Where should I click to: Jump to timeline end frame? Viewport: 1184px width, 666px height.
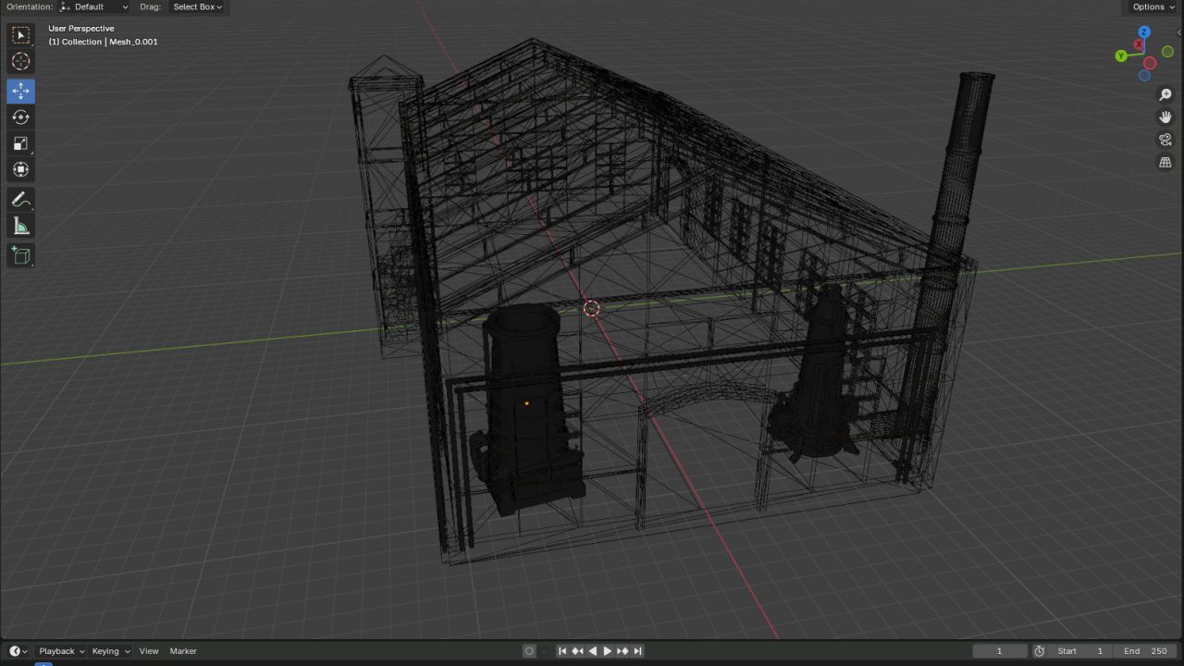tap(637, 651)
